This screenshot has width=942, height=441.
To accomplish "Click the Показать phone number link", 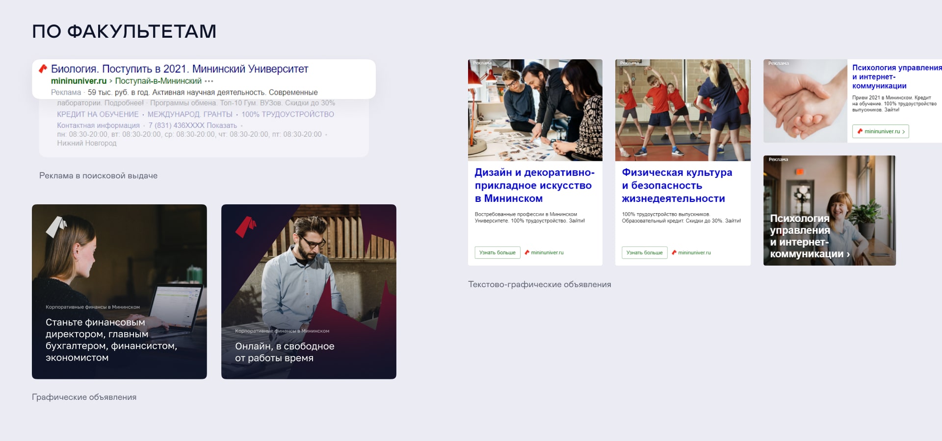I will click(x=222, y=125).
